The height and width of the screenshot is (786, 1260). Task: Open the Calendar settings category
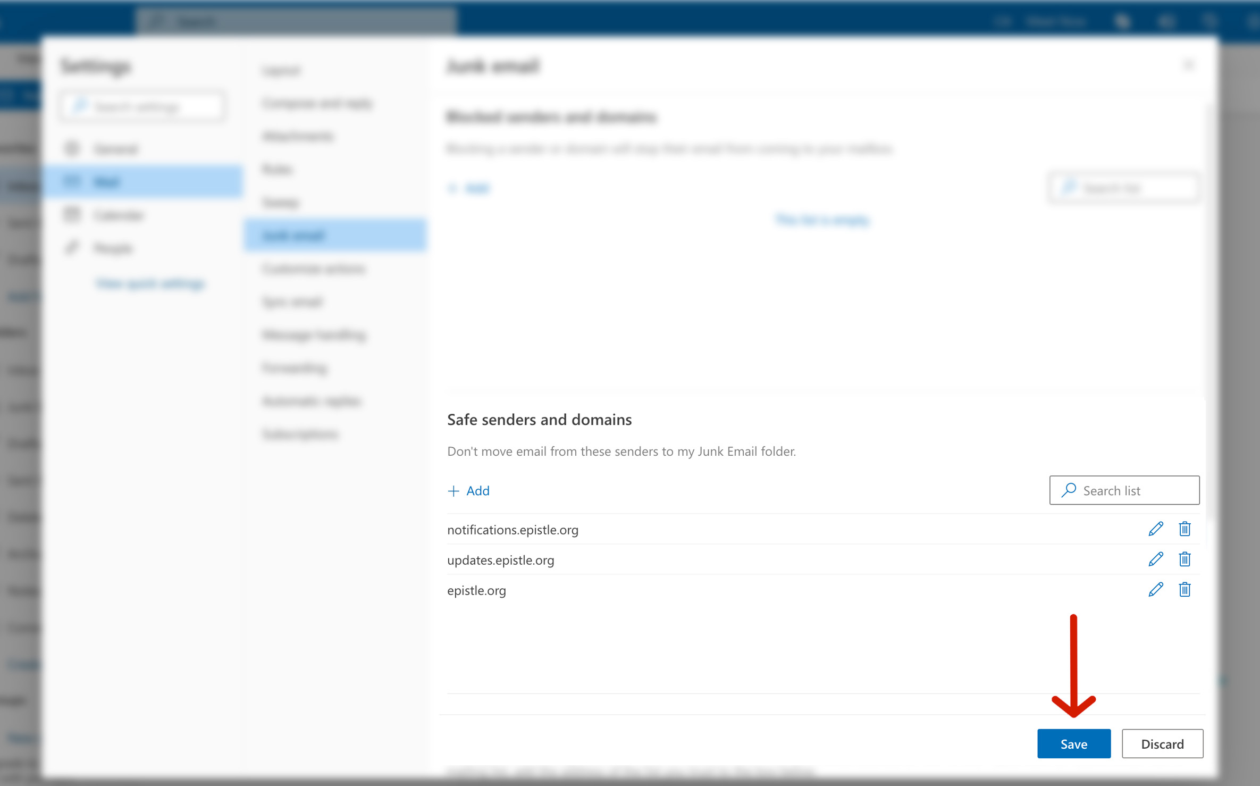[118, 215]
